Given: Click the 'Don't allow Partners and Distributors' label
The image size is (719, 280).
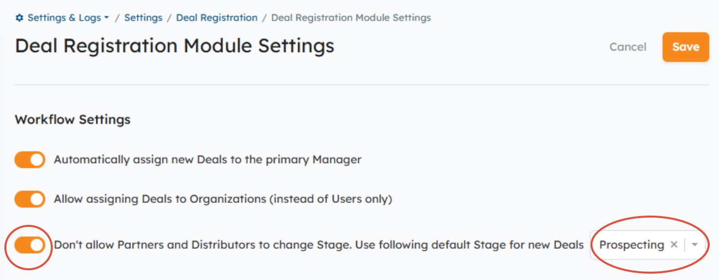Looking at the screenshot, I should pos(319,245).
